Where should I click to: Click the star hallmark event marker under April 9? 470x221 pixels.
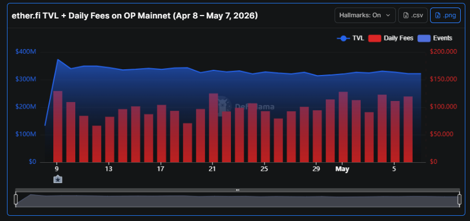click(x=57, y=179)
